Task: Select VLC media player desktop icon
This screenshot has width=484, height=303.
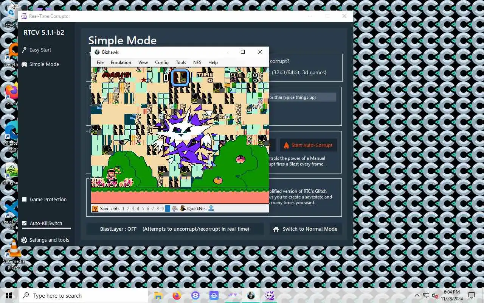Action: pos(13,255)
